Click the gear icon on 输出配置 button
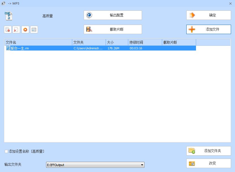The image size is (235, 172). pos(89,15)
